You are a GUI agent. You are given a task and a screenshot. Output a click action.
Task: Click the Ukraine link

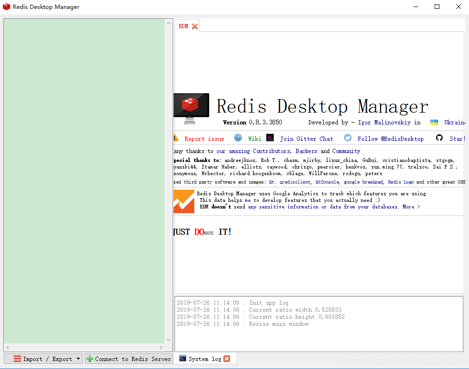point(454,123)
